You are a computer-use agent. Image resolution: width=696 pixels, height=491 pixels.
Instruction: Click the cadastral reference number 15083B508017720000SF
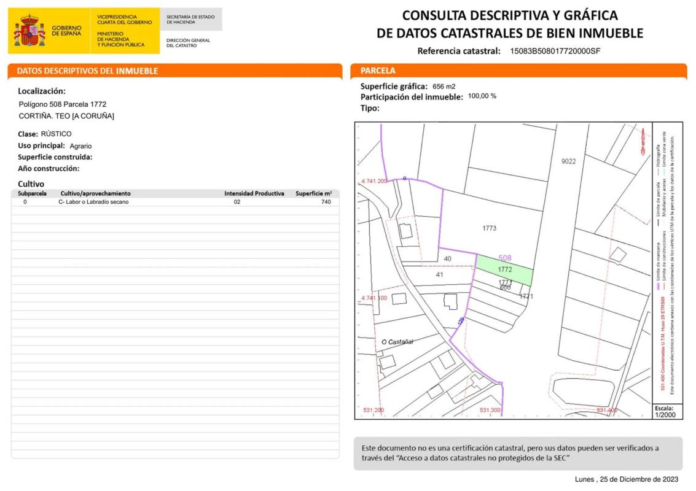click(555, 52)
